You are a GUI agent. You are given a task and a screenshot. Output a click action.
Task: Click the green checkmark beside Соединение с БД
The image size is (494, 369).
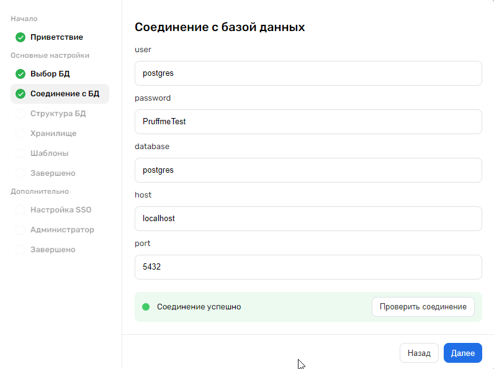[20, 94]
